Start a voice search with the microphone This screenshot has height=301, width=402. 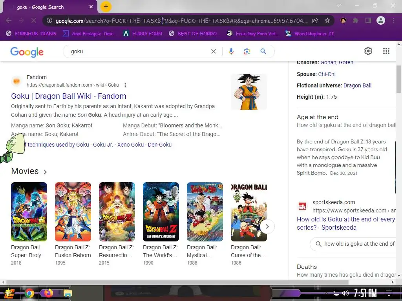(x=231, y=51)
